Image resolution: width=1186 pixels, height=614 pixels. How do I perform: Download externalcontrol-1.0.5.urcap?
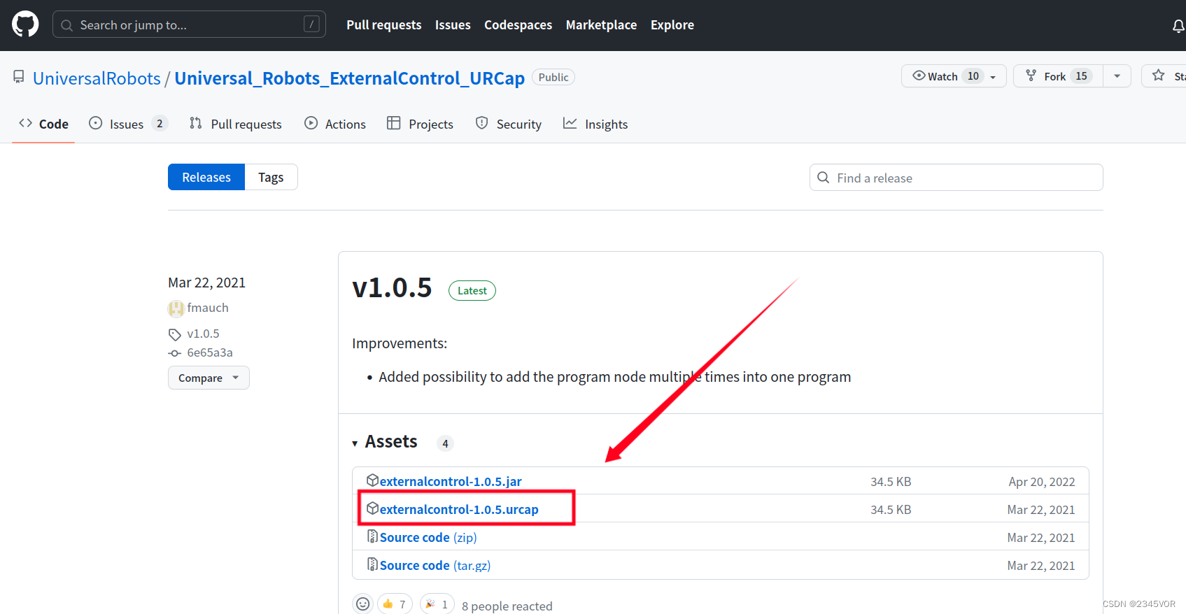[459, 509]
